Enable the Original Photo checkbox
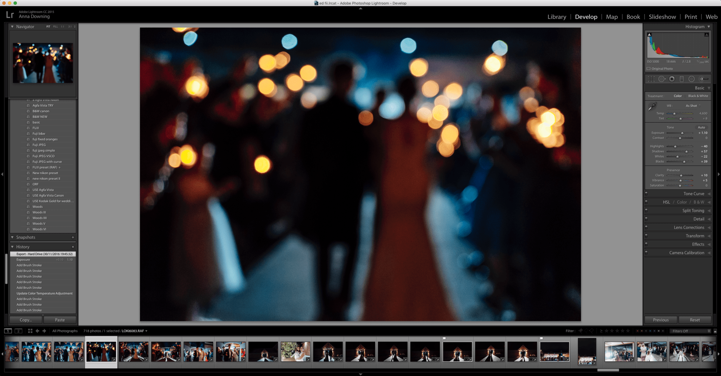Viewport: 721px width, 376px height. pos(649,69)
